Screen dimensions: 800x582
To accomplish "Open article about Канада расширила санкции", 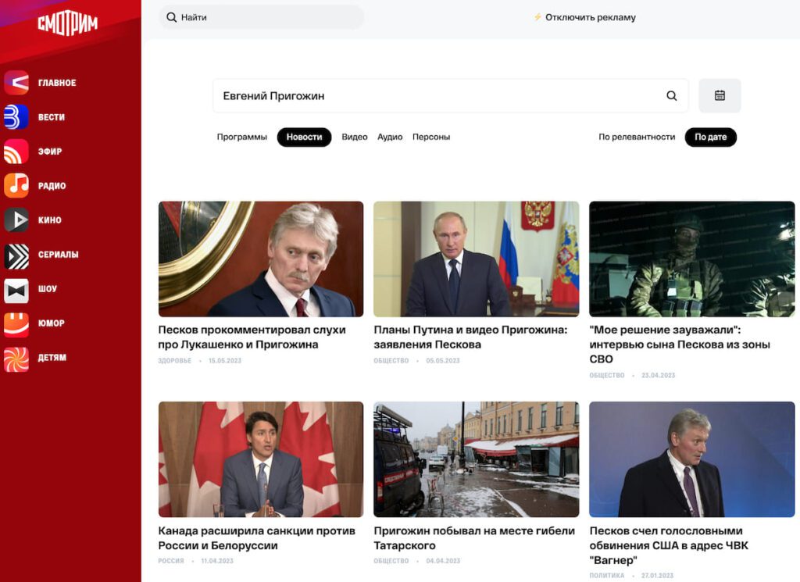I will pyautogui.click(x=256, y=537).
